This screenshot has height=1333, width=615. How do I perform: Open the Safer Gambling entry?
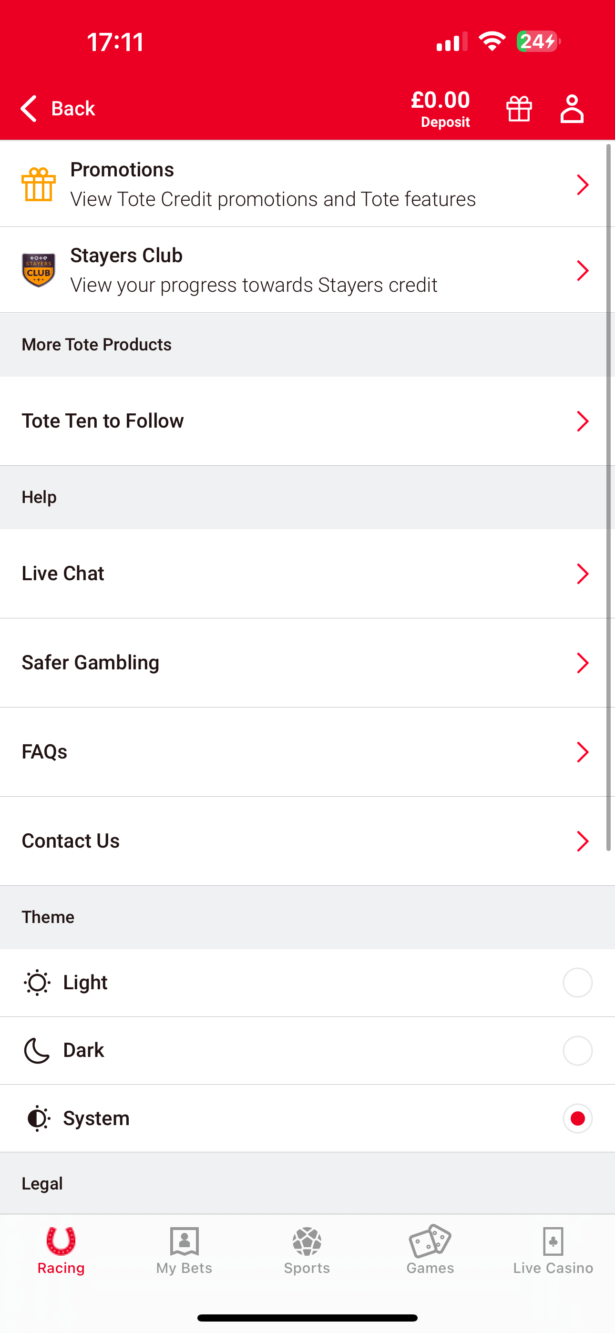[91, 663]
